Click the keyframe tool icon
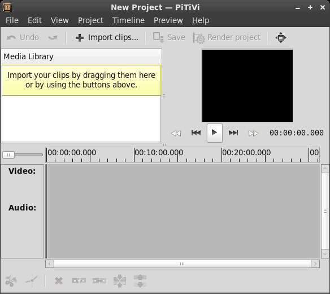The width and height of the screenshot is (330, 294). (32, 281)
